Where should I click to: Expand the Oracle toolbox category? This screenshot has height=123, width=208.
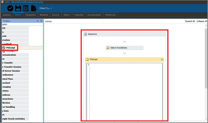(x=15, y=36)
